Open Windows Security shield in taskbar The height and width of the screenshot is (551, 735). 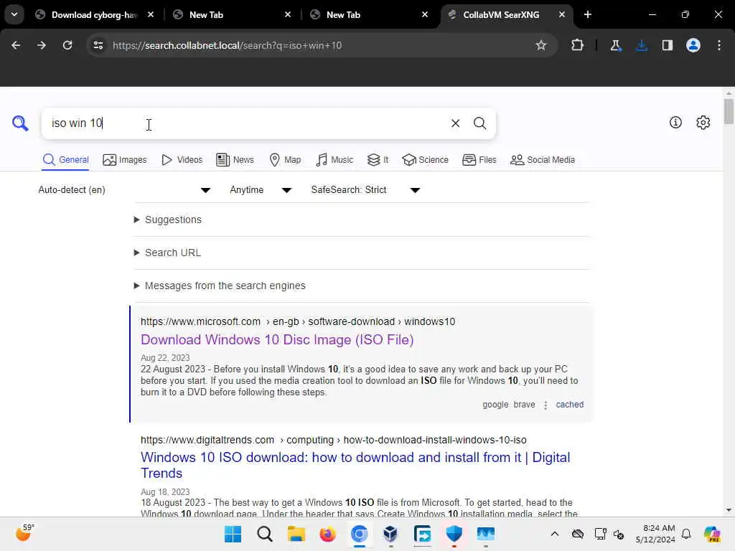[x=454, y=534]
